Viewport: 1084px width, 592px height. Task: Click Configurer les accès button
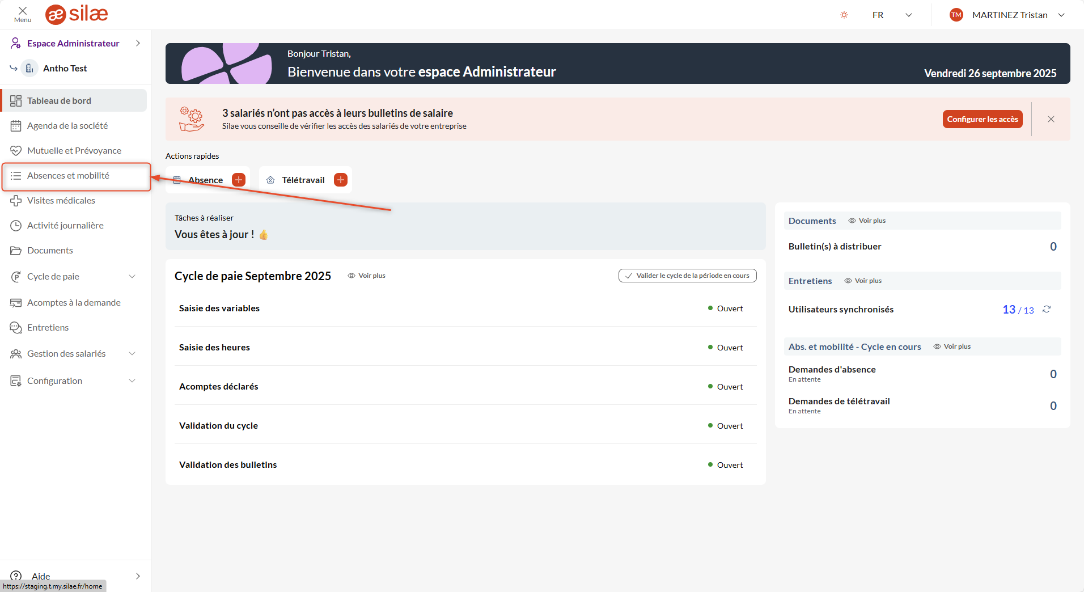click(982, 119)
